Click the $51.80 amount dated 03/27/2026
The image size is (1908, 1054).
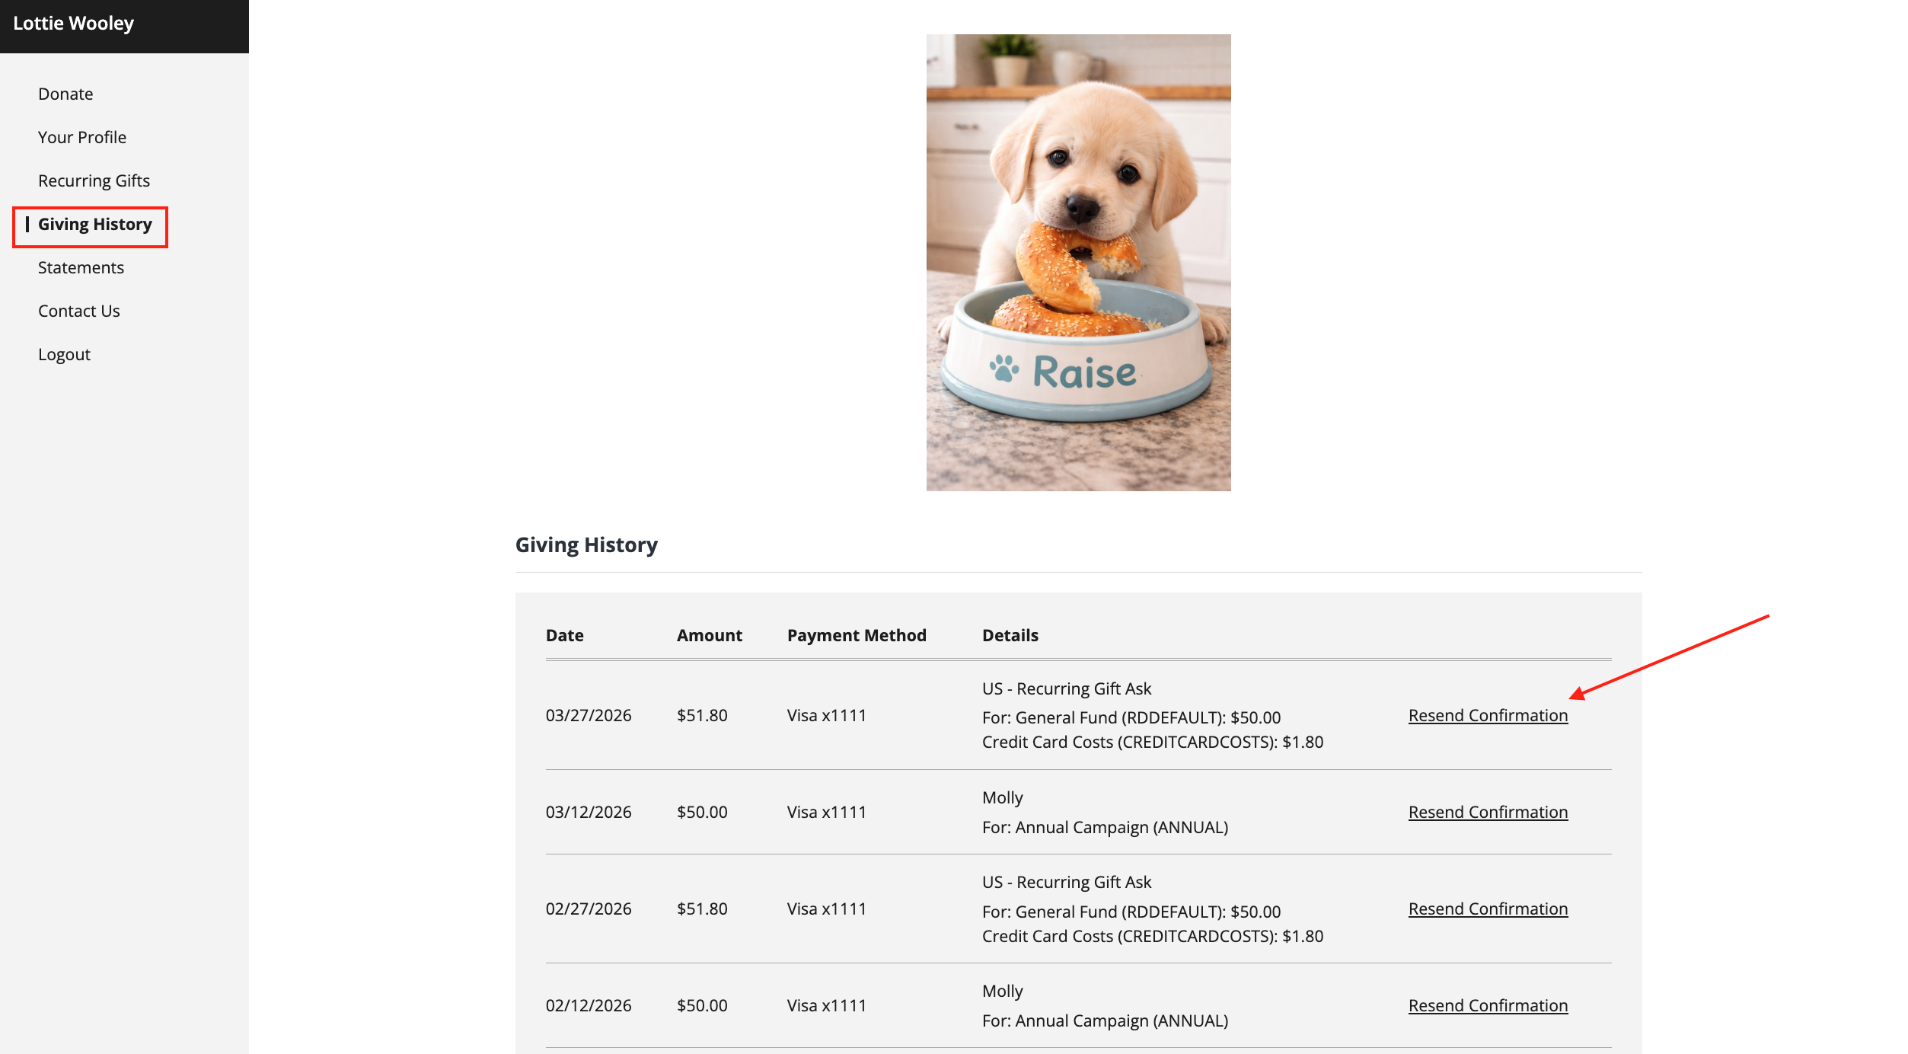click(702, 715)
